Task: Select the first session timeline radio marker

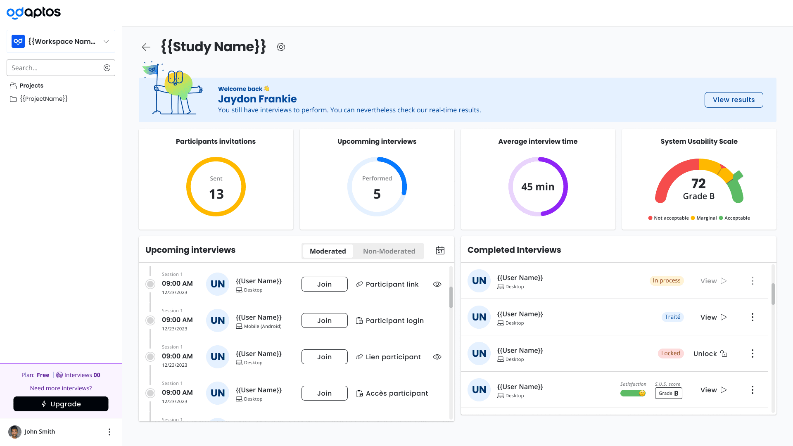Action: point(150,284)
